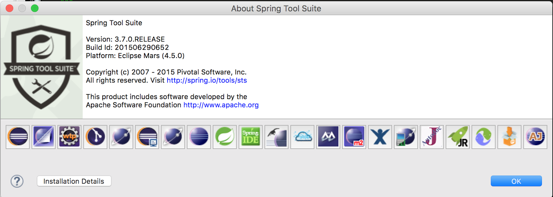The image size is (553, 197).
Task: Click the Eclipse page-curl plugin icon
Action: click(x=44, y=137)
